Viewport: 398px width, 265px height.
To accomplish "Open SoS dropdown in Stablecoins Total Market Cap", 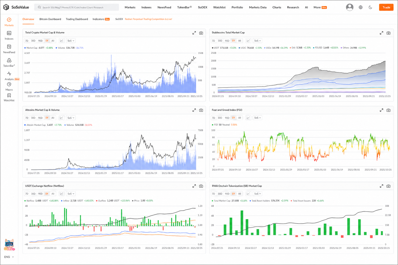I will click(257, 41).
